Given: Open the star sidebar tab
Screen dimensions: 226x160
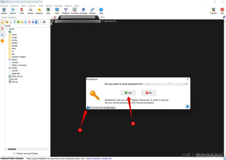Looking at the screenshot, I should [x=2, y=23].
